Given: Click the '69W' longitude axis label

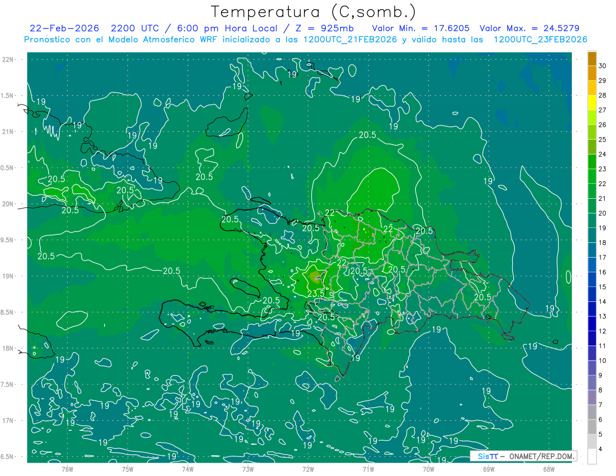Looking at the screenshot, I should (489, 469).
